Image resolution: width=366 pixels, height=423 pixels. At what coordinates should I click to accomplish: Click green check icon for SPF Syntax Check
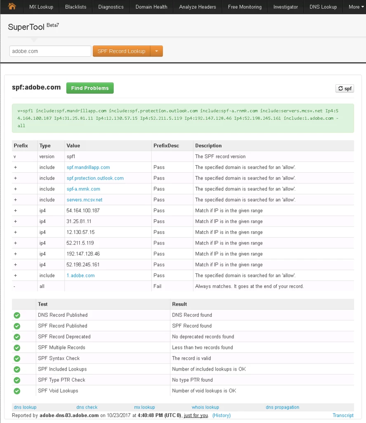(x=17, y=358)
